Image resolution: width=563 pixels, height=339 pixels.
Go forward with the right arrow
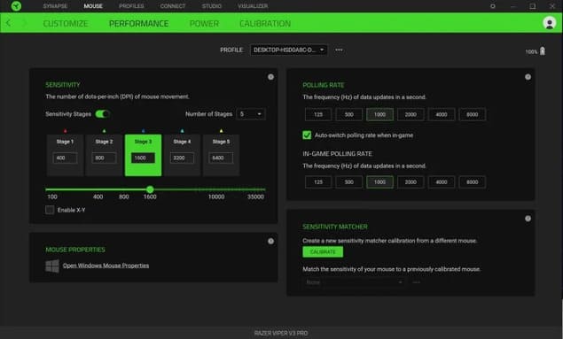[x=25, y=23]
